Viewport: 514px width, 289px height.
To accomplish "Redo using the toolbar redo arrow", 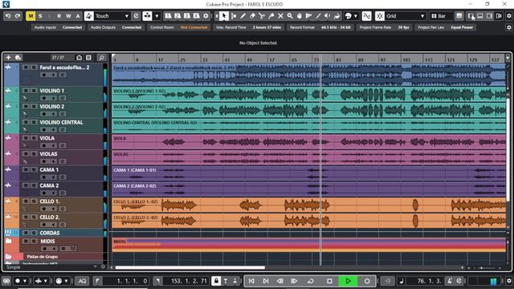I will tap(18, 16).
